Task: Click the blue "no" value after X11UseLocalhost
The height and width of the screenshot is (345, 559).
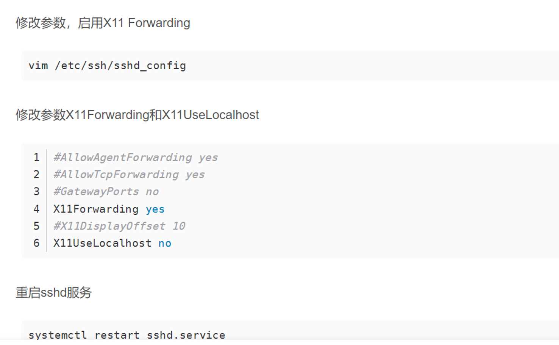Action: (165, 244)
